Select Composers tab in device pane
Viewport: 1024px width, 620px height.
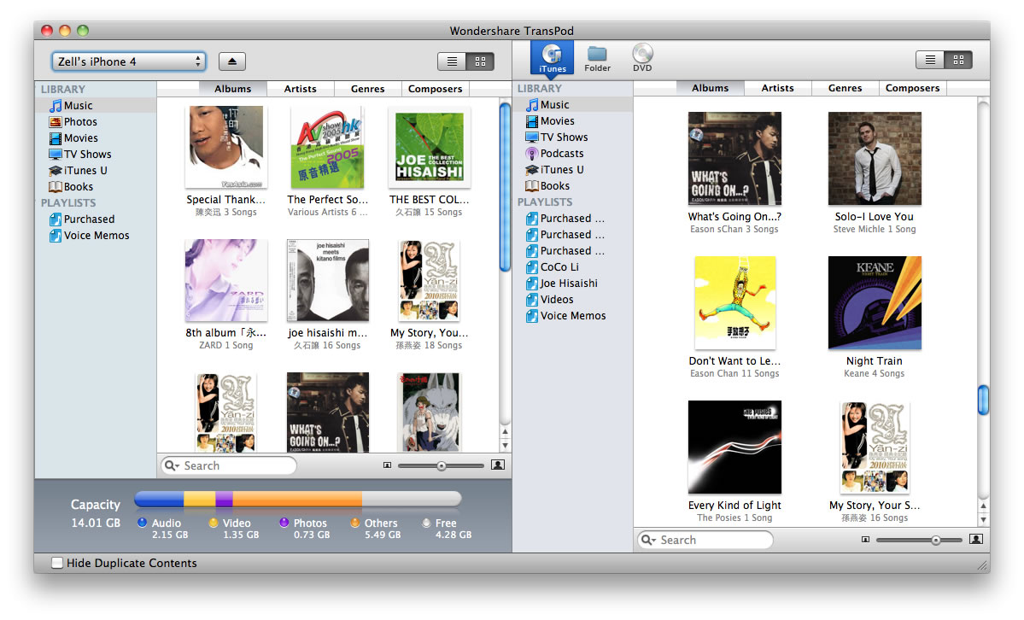click(435, 89)
